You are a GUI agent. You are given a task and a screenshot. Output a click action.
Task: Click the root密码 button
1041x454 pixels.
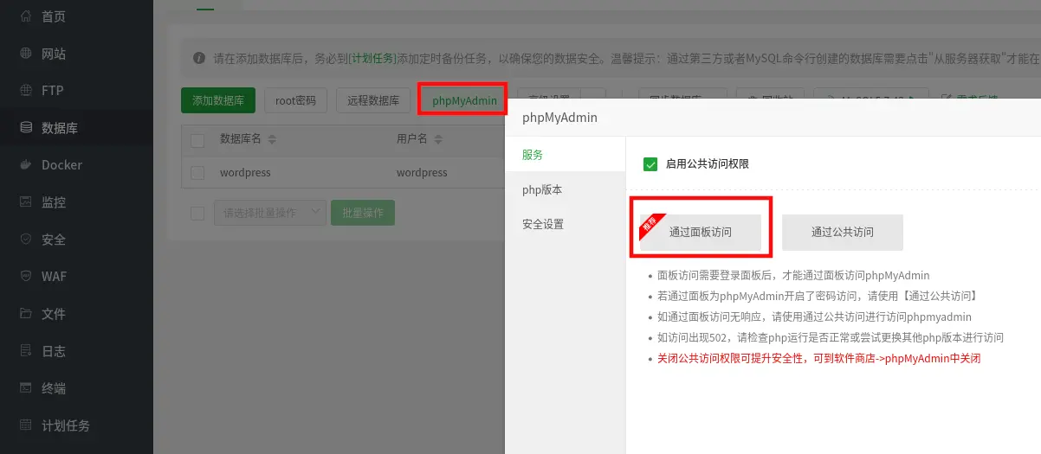(296, 100)
